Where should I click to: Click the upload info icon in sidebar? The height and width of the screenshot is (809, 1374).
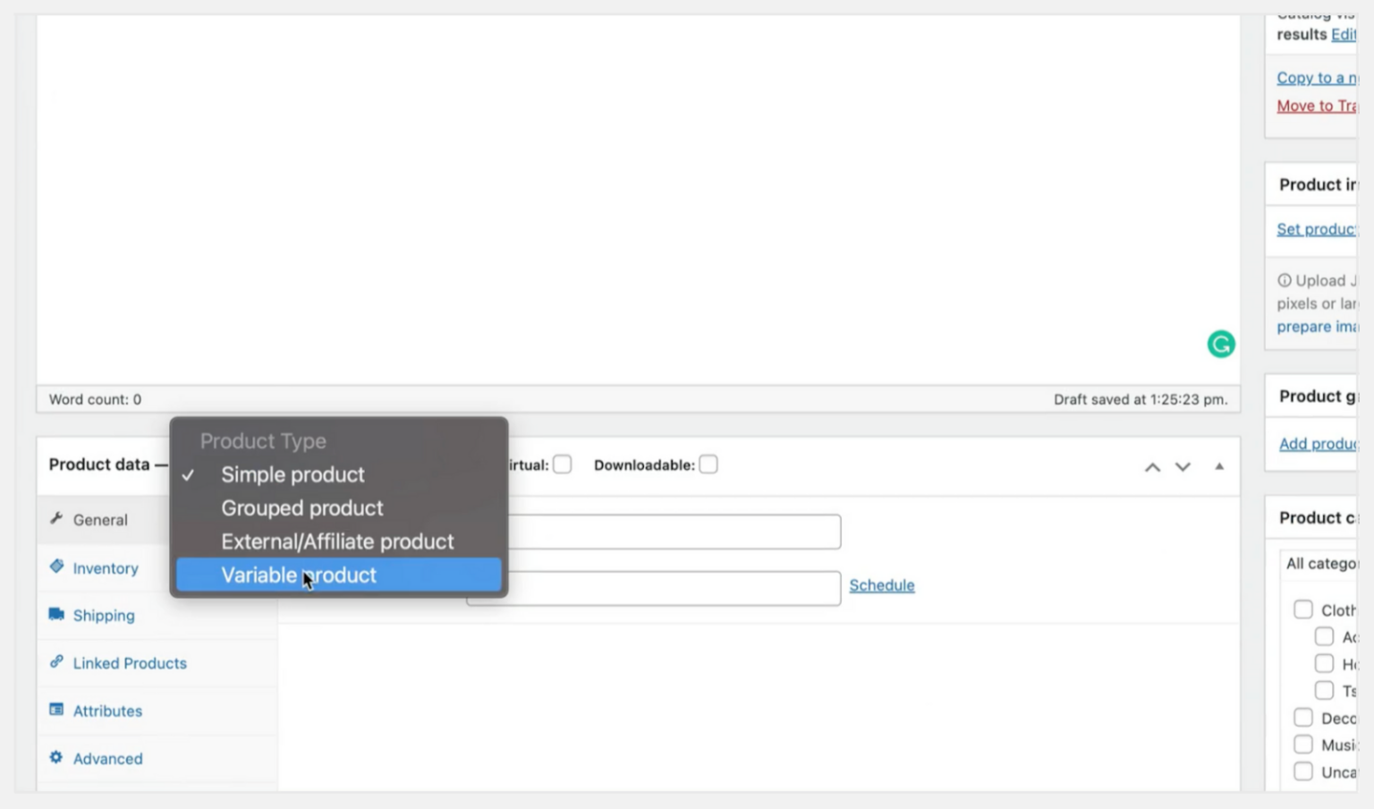click(1283, 280)
